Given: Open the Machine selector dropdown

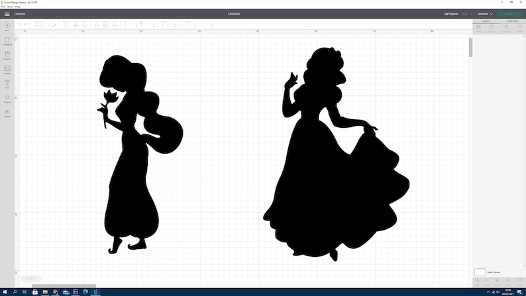Looking at the screenshot, I should tap(485, 14).
